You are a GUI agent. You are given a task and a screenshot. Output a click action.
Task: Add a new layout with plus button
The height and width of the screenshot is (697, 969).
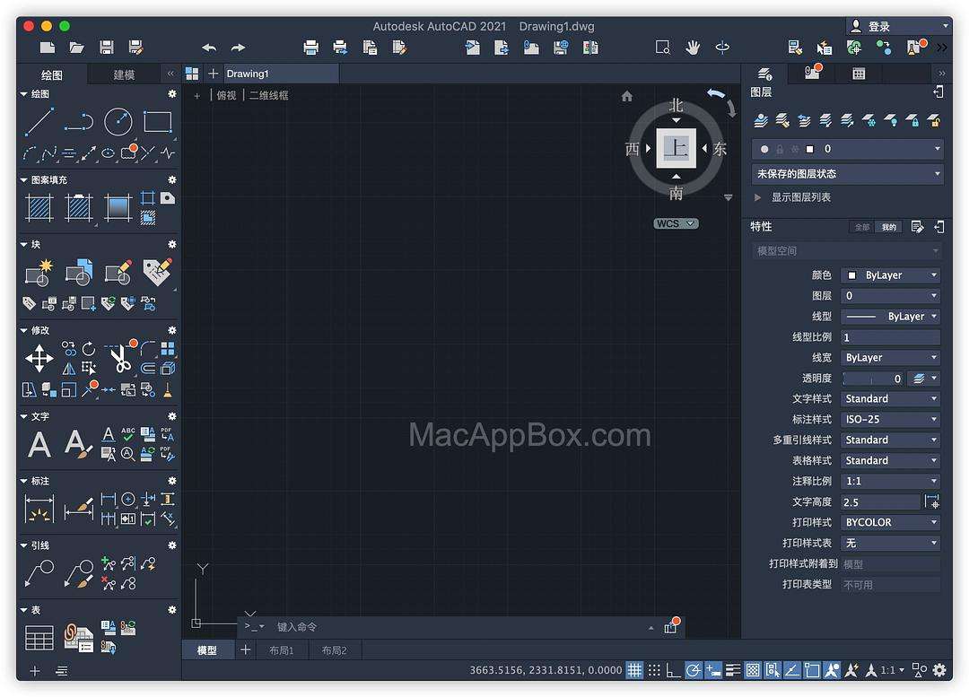[x=245, y=649]
